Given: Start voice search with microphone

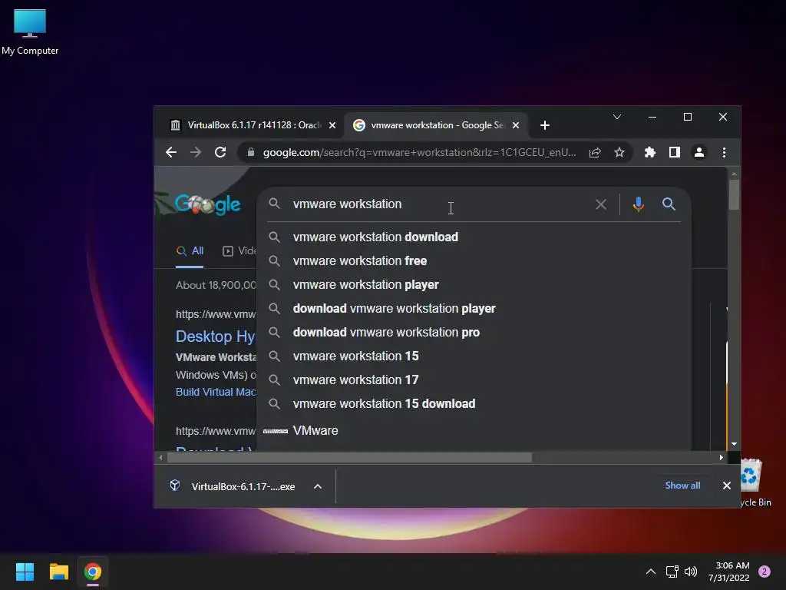Looking at the screenshot, I should tap(638, 204).
